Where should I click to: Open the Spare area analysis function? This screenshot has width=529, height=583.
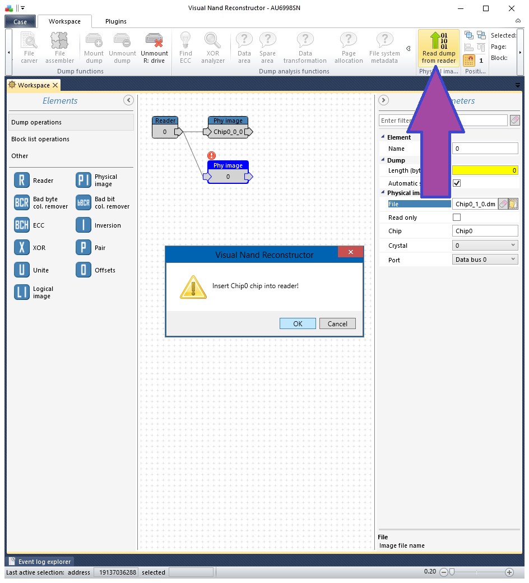267,48
